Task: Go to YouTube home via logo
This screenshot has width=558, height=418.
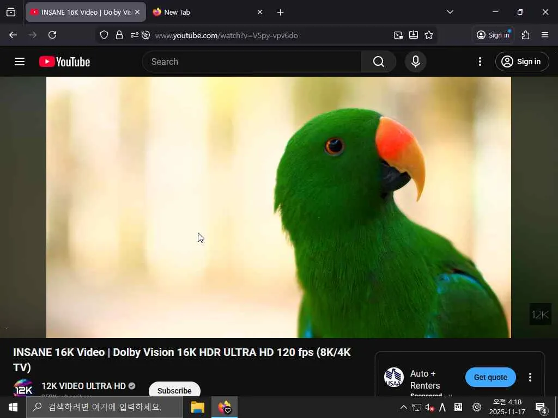Action: tap(64, 62)
